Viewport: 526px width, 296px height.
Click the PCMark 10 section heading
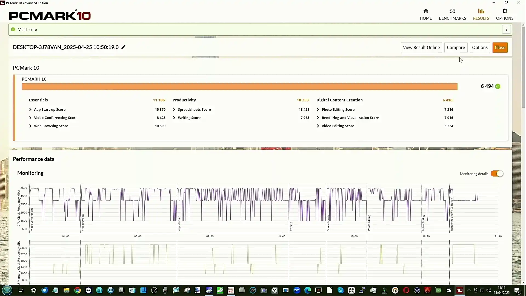tap(26, 68)
